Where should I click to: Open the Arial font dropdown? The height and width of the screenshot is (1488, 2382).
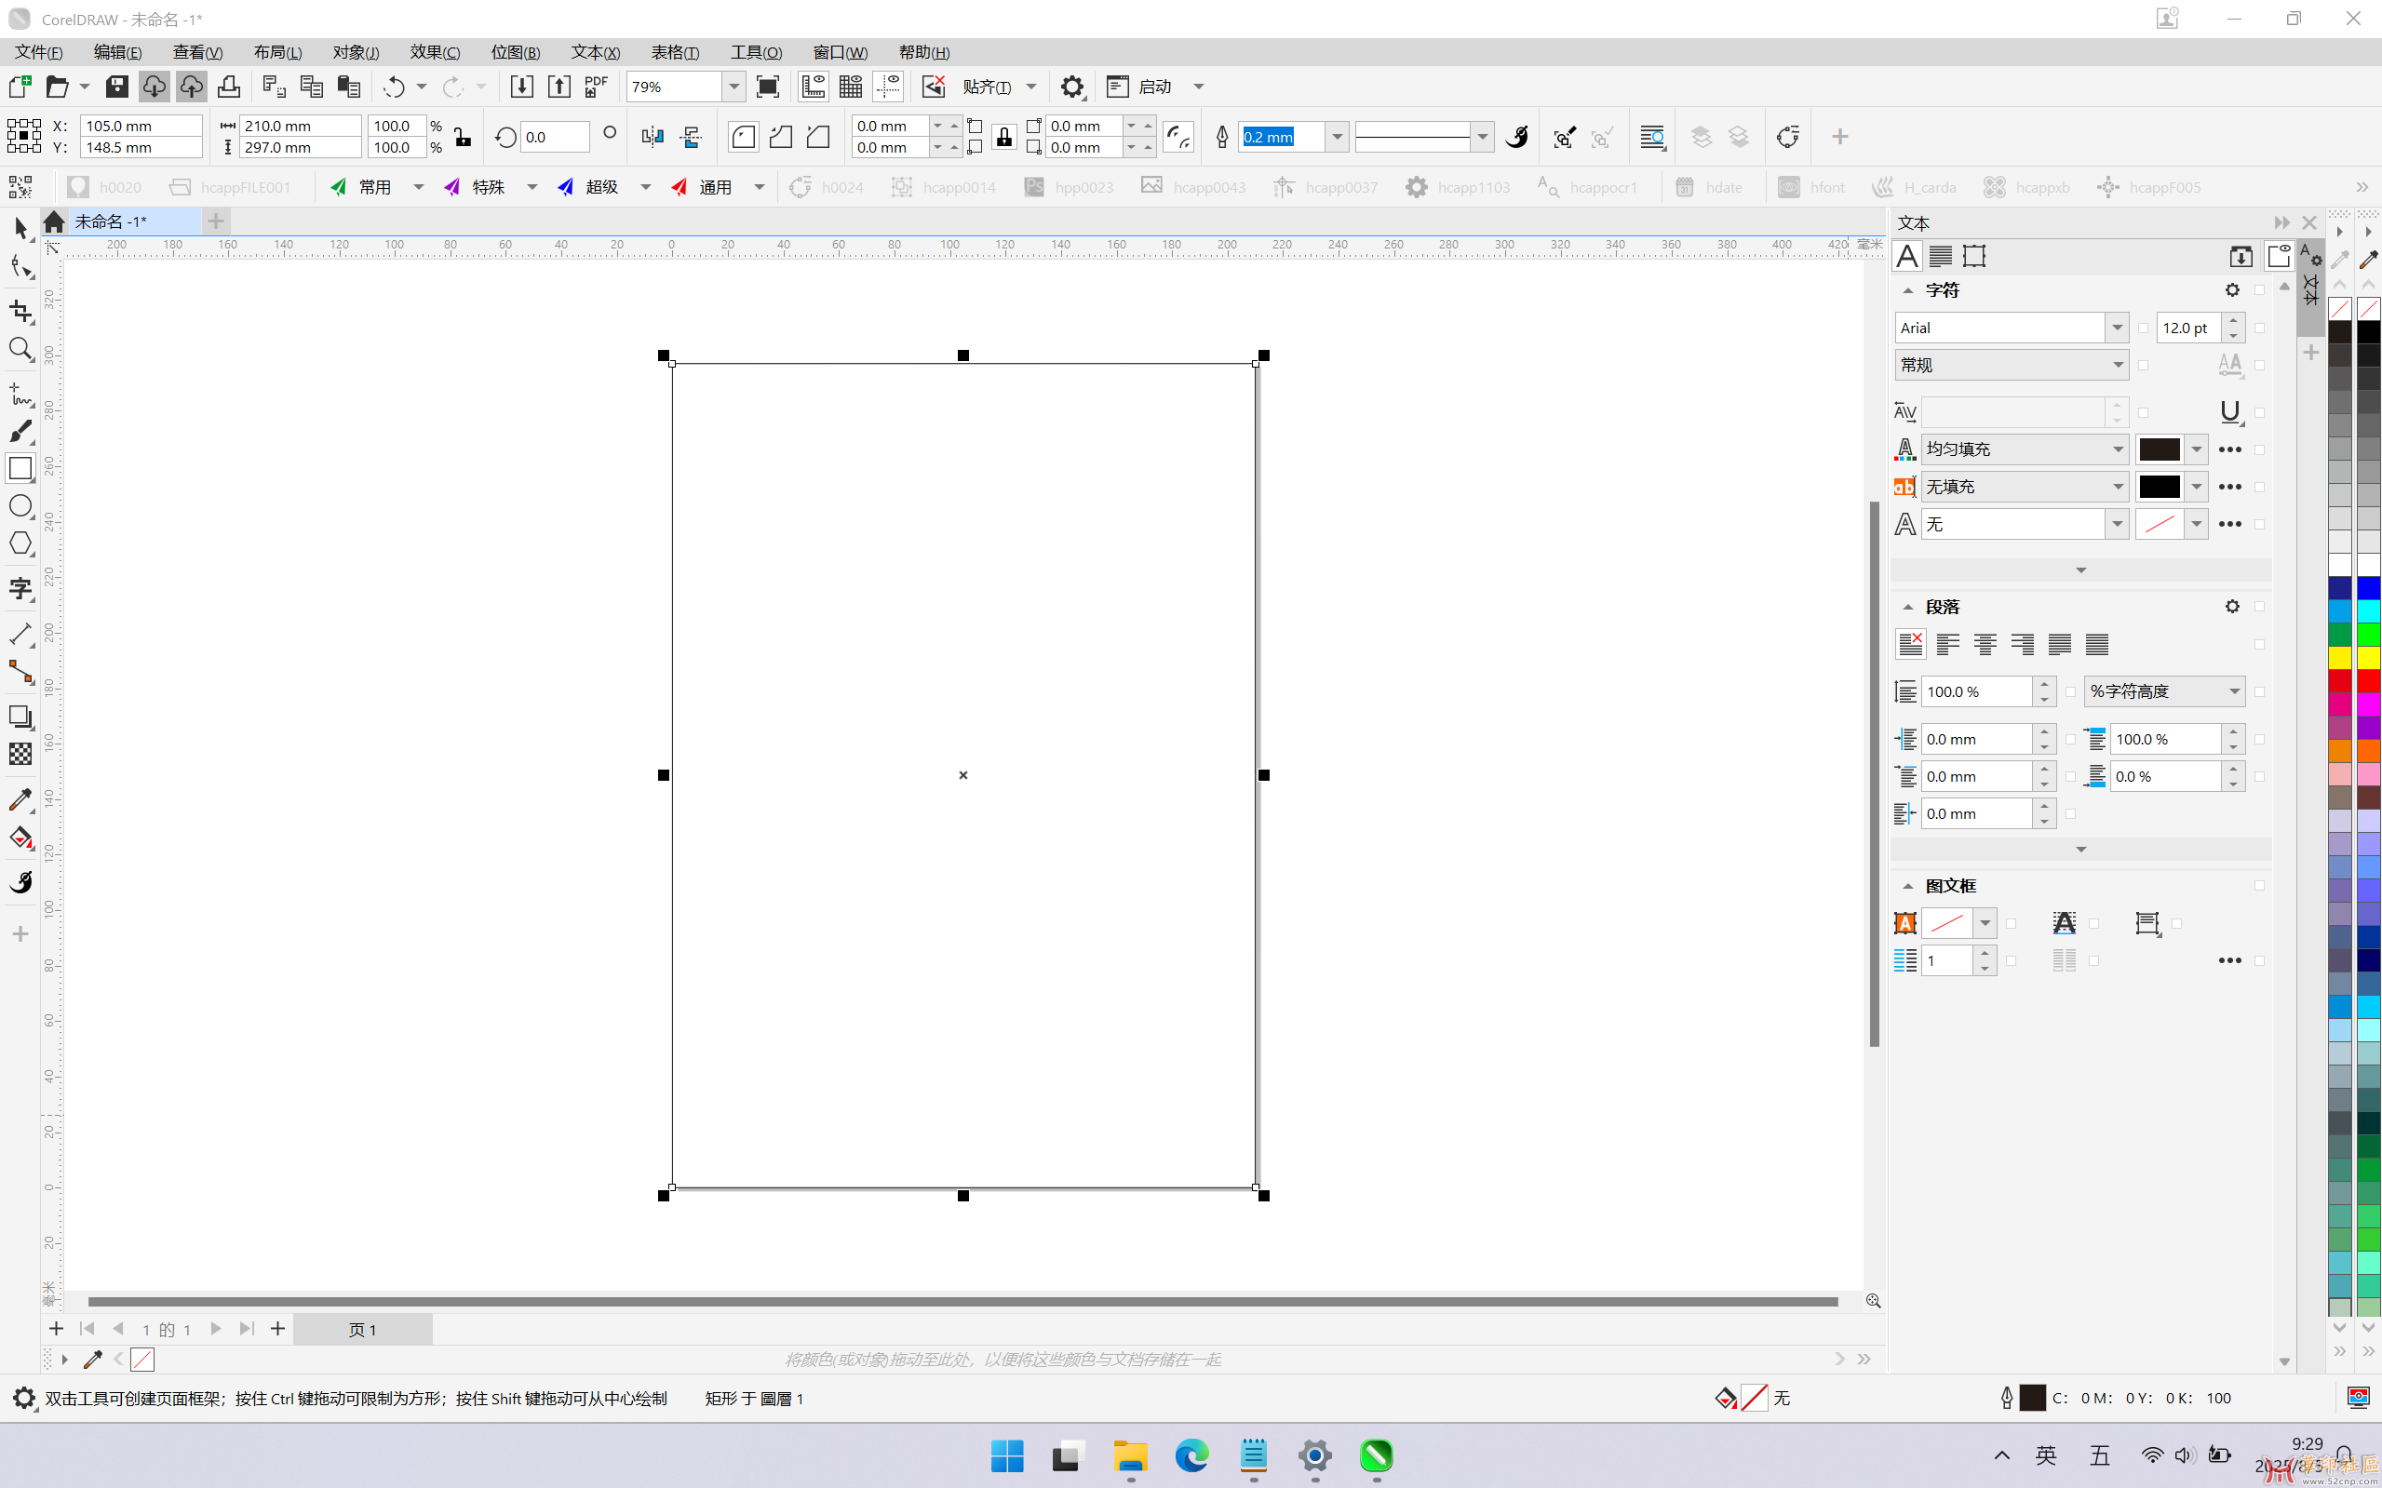(x=2118, y=328)
